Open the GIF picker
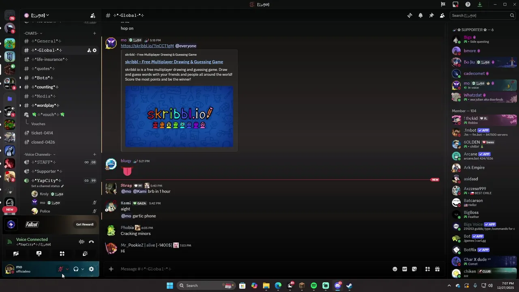 click(405, 269)
